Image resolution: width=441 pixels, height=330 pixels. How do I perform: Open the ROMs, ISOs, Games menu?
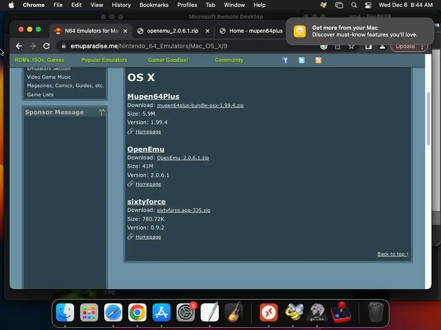[x=39, y=60]
